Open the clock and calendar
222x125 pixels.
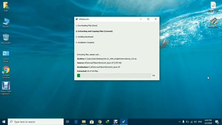coord(208,122)
